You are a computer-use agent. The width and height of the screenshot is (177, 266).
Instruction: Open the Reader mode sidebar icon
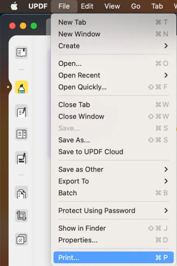21,52
